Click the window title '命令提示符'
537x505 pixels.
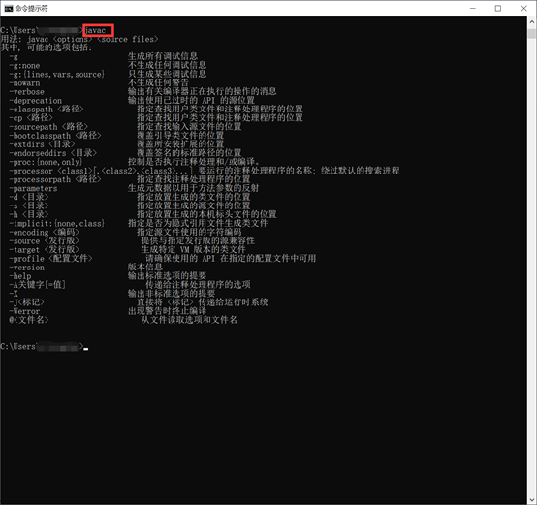click(32, 9)
